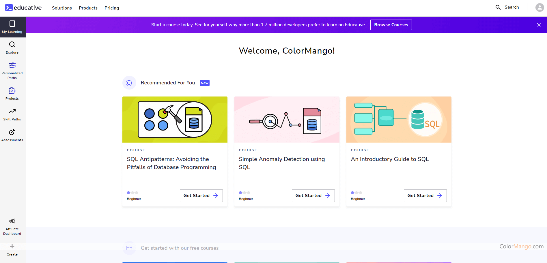The image size is (547, 263).
Task: Open An Introductory Guide to SQL thumbnail
Action: [399, 120]
